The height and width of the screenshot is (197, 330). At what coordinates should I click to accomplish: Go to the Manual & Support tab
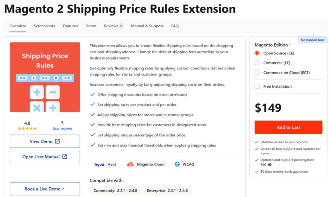[147, 26]
